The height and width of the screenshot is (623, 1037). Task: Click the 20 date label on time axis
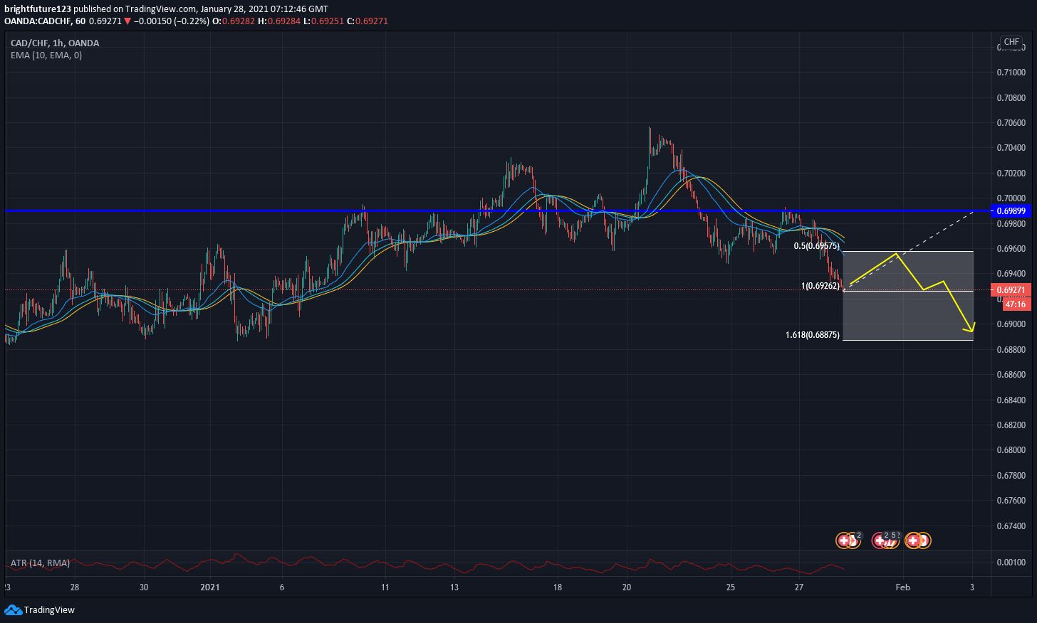tap(627, 587)
